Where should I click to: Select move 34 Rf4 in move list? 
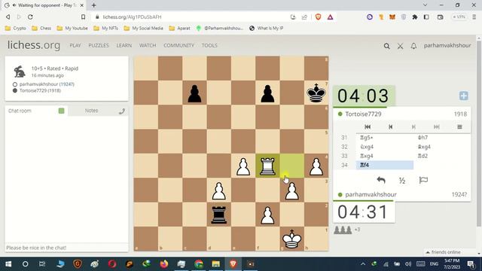pos(385,165)
